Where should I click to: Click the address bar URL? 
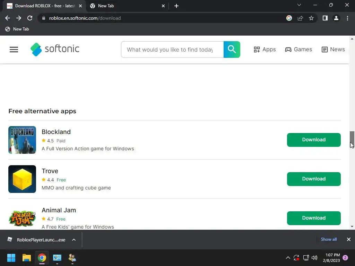click(85, 18)
